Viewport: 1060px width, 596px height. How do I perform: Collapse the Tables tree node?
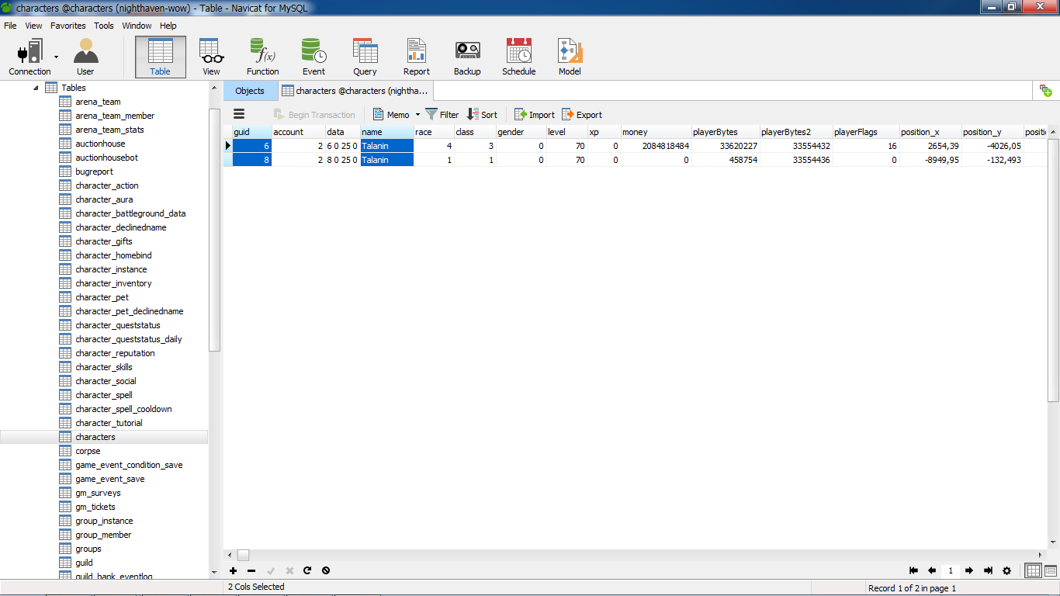coord(36,88)
